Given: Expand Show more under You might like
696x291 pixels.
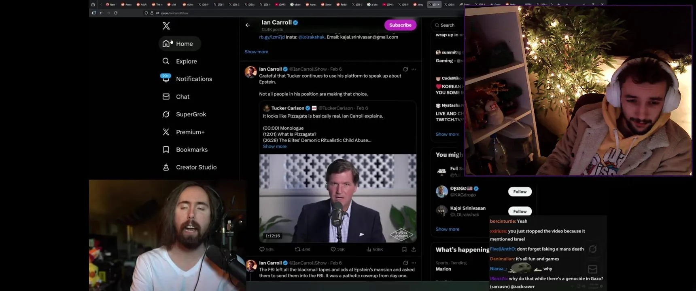Looking at the screenshot, I should pyautogui.click(x=447, y=229).
